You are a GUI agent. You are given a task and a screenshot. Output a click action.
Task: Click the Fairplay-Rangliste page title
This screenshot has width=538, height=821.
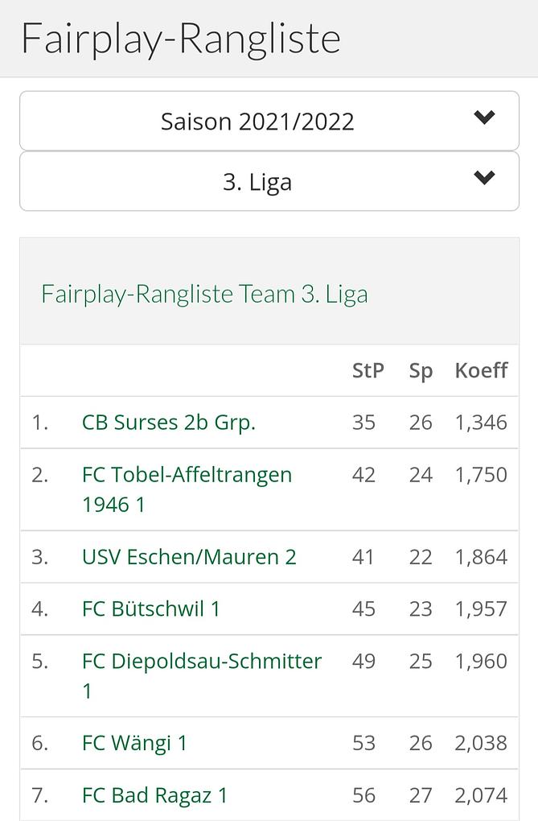point(181,39)
